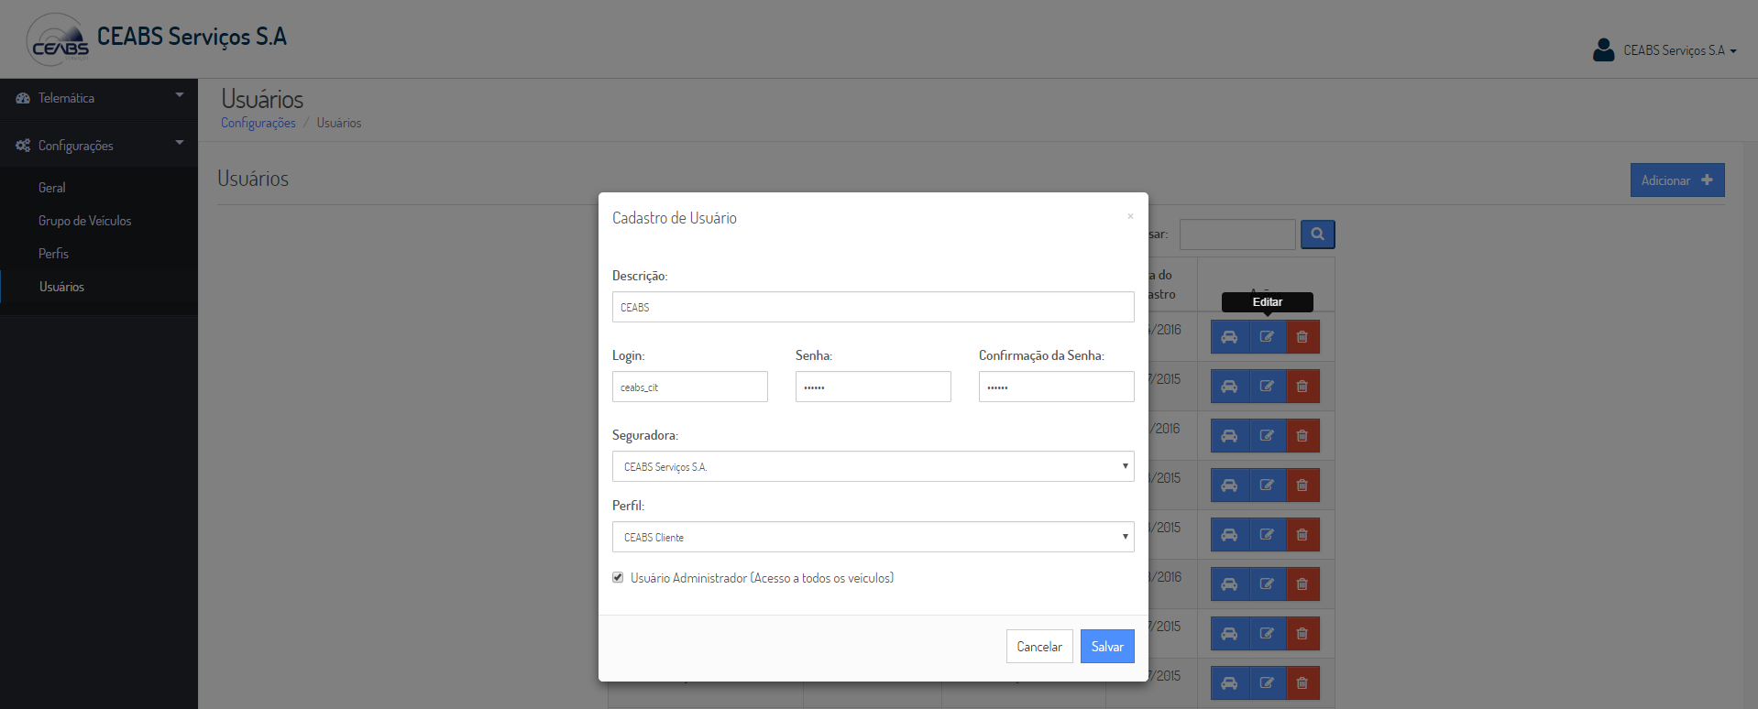
Task: Click trash icon in the fifth user row
Action: tap(1302, 535)
